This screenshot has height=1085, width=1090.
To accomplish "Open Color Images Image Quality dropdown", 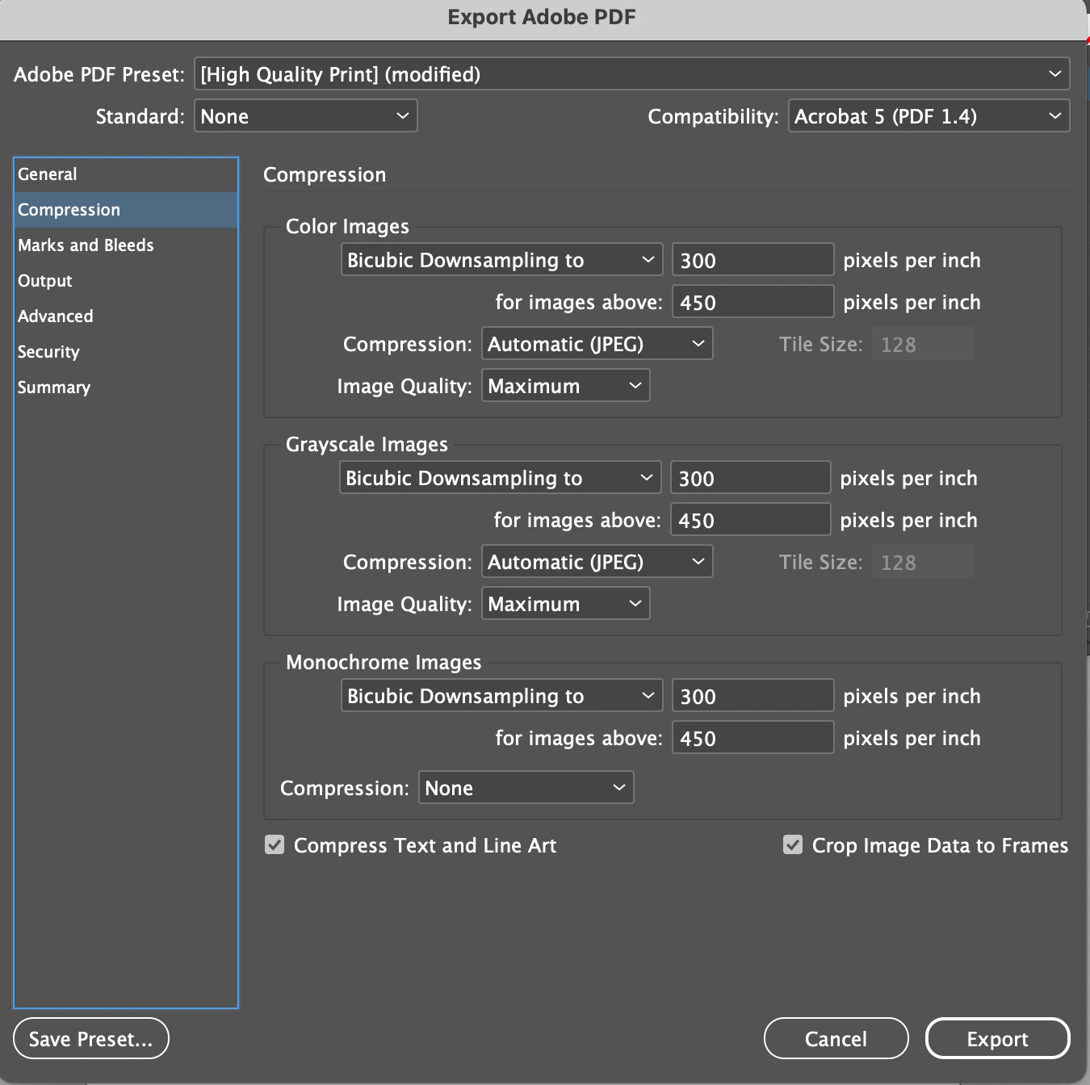I will (565, 386).
